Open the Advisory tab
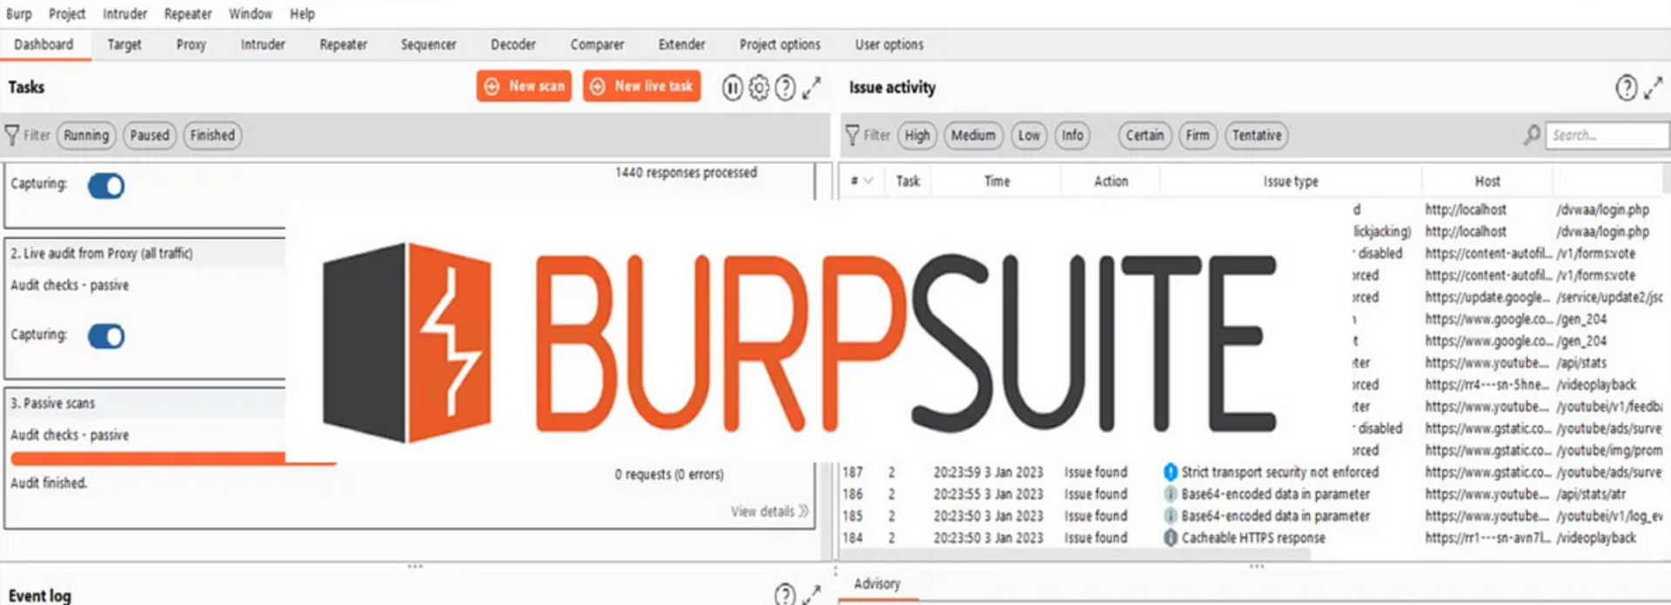Screen dimensions: 1671x605 click(x=877, y=584)
